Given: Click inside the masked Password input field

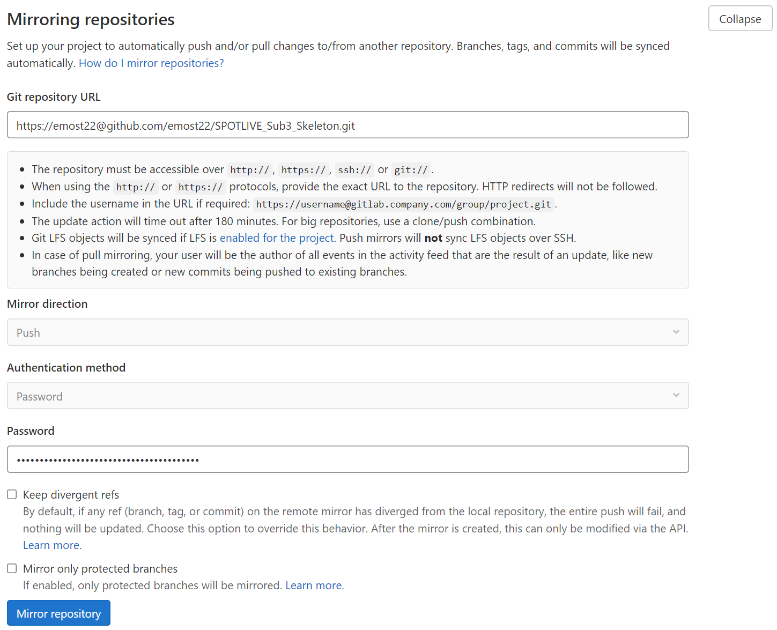Looking at the screenshot, I should [x=347, y=459].
